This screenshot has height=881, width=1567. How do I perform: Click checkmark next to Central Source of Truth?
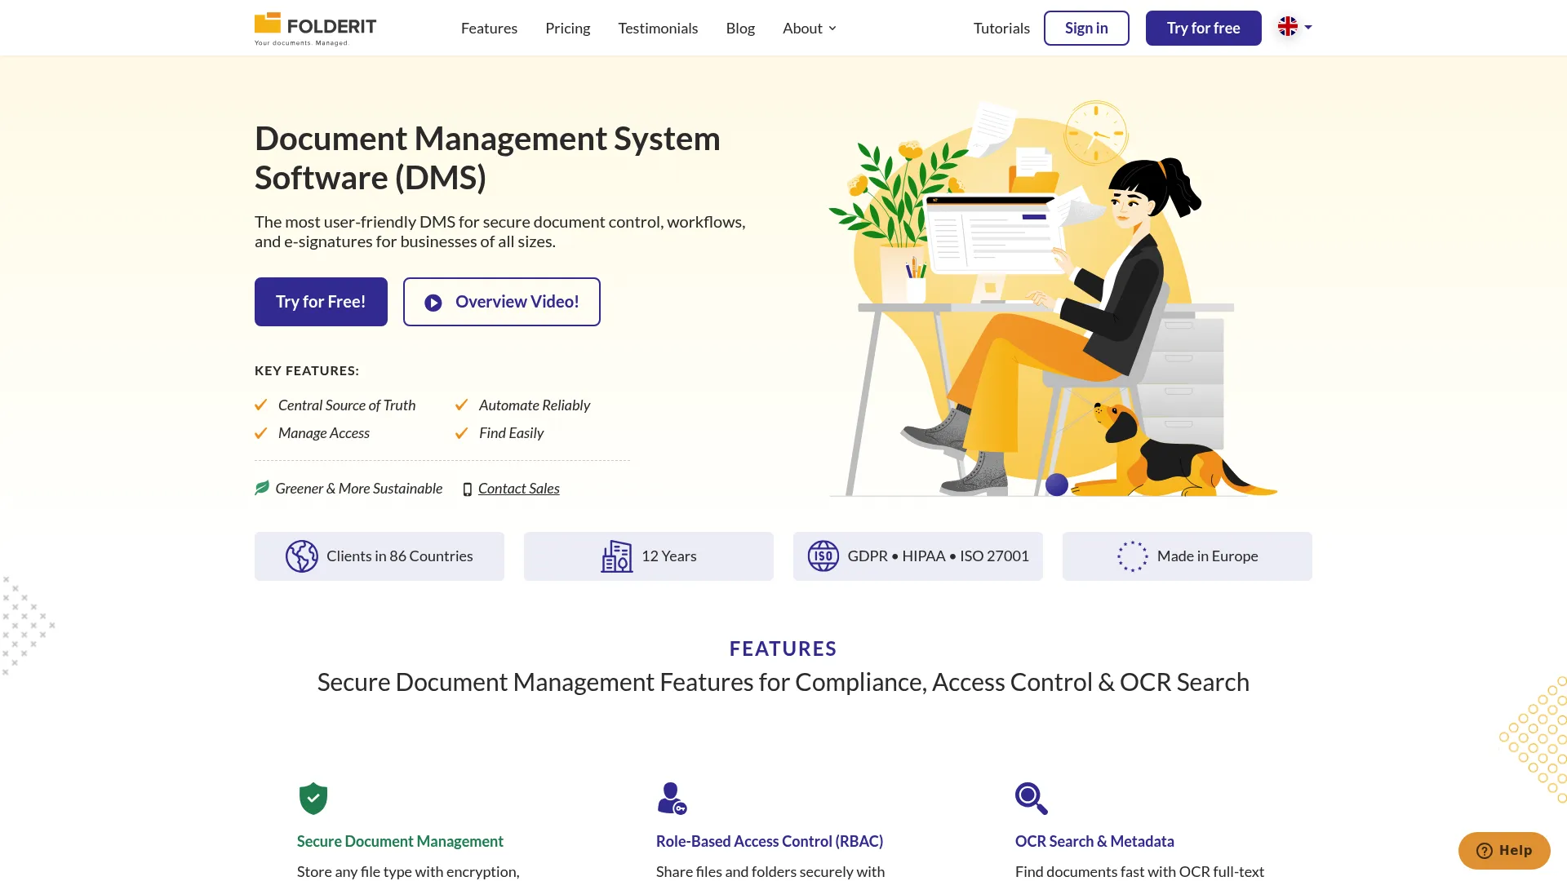(261, 405)
